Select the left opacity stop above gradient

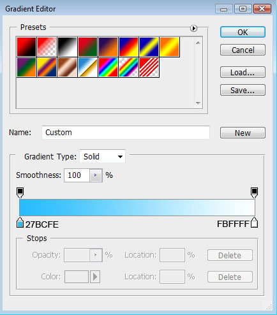pos(20,193)
